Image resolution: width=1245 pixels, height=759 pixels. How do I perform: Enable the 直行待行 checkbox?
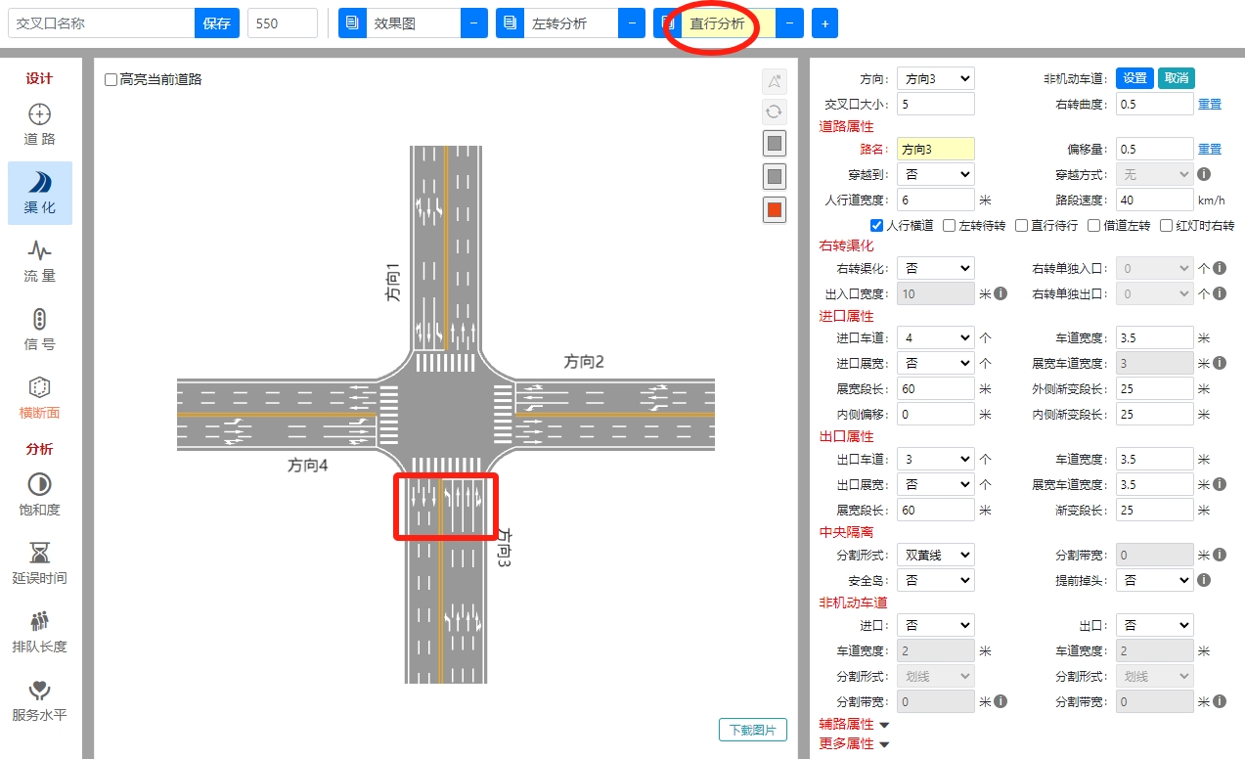pos(1021,226)
